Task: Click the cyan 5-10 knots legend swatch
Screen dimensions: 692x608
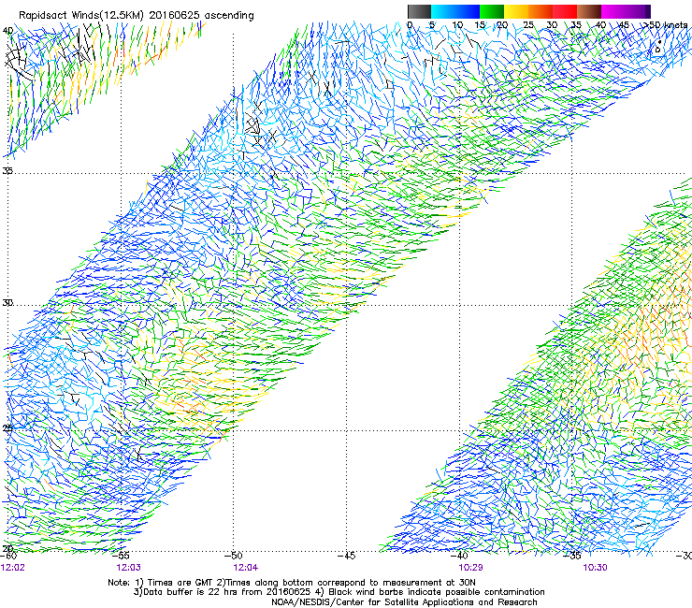Action: (443, 11)
